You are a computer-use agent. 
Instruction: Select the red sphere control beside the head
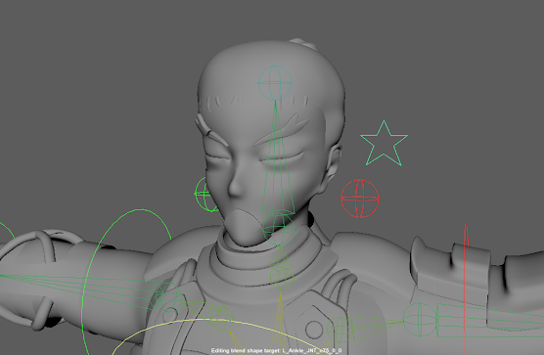click(360, 199)
